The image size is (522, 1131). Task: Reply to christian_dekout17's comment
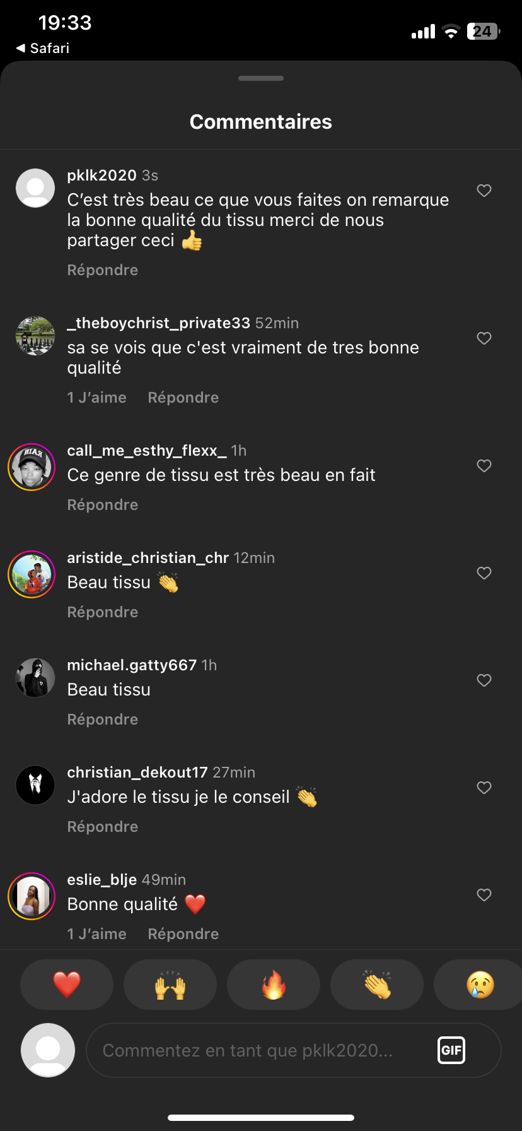click(103, 827)
